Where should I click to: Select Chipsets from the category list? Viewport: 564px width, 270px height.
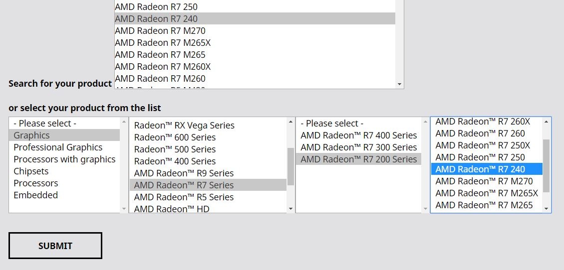[31, 171]
